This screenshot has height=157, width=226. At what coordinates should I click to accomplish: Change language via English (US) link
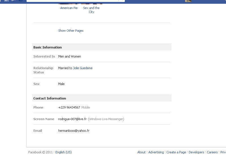point(64,152)
